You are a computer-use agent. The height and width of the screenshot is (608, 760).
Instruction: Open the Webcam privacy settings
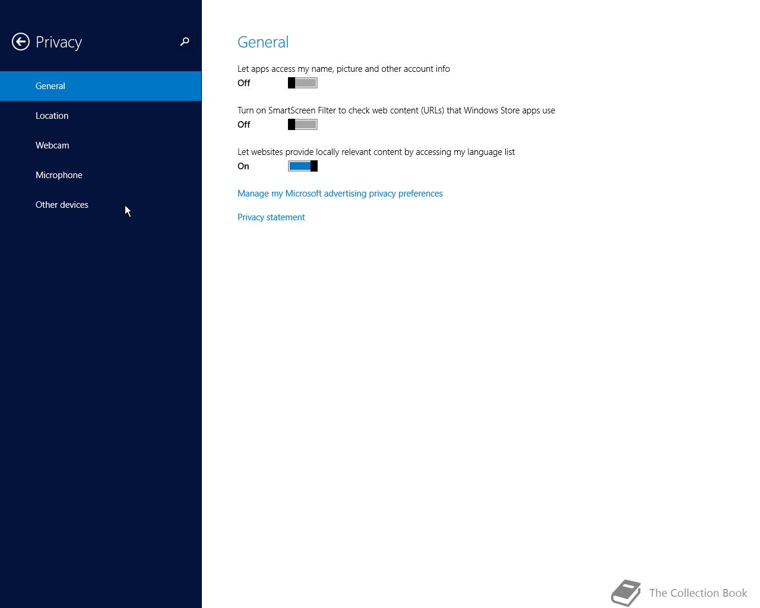(x=101, y=145)
